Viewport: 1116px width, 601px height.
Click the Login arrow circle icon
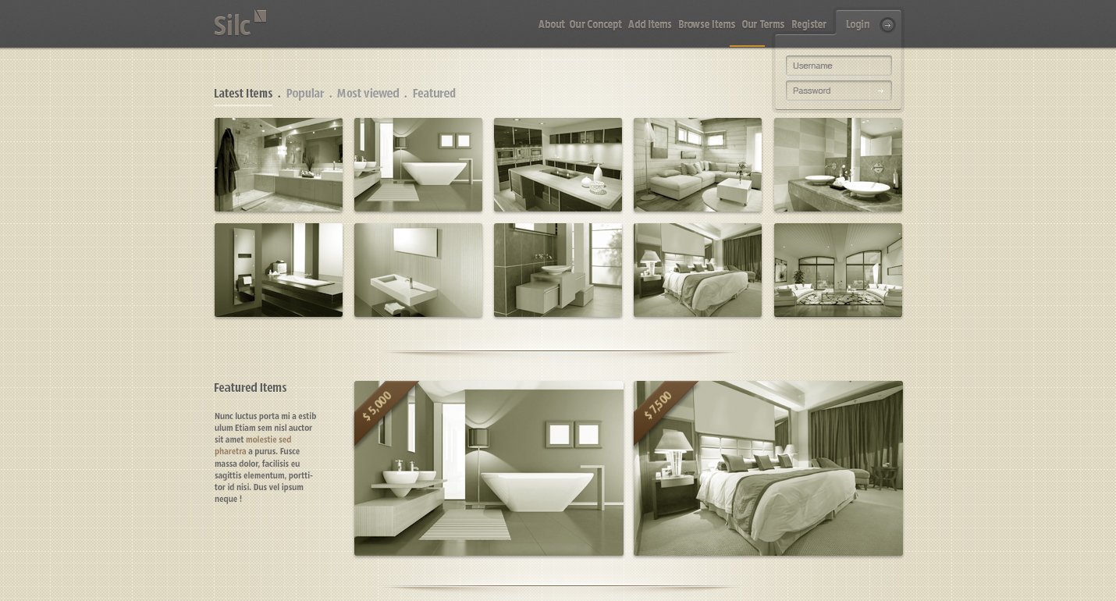click(x=887, y=25)
